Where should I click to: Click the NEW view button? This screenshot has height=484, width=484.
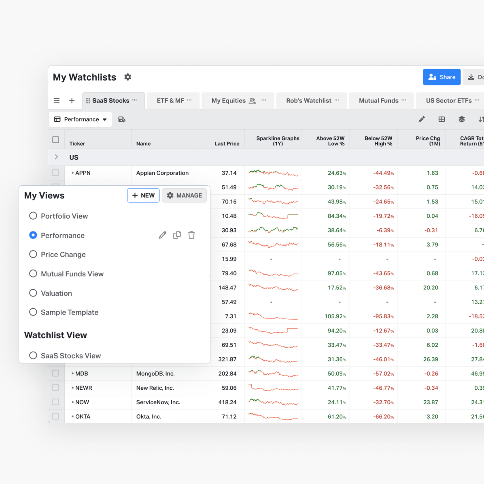point(143,195)
